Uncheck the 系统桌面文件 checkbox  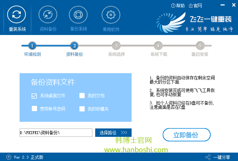[x=34, y=96]
